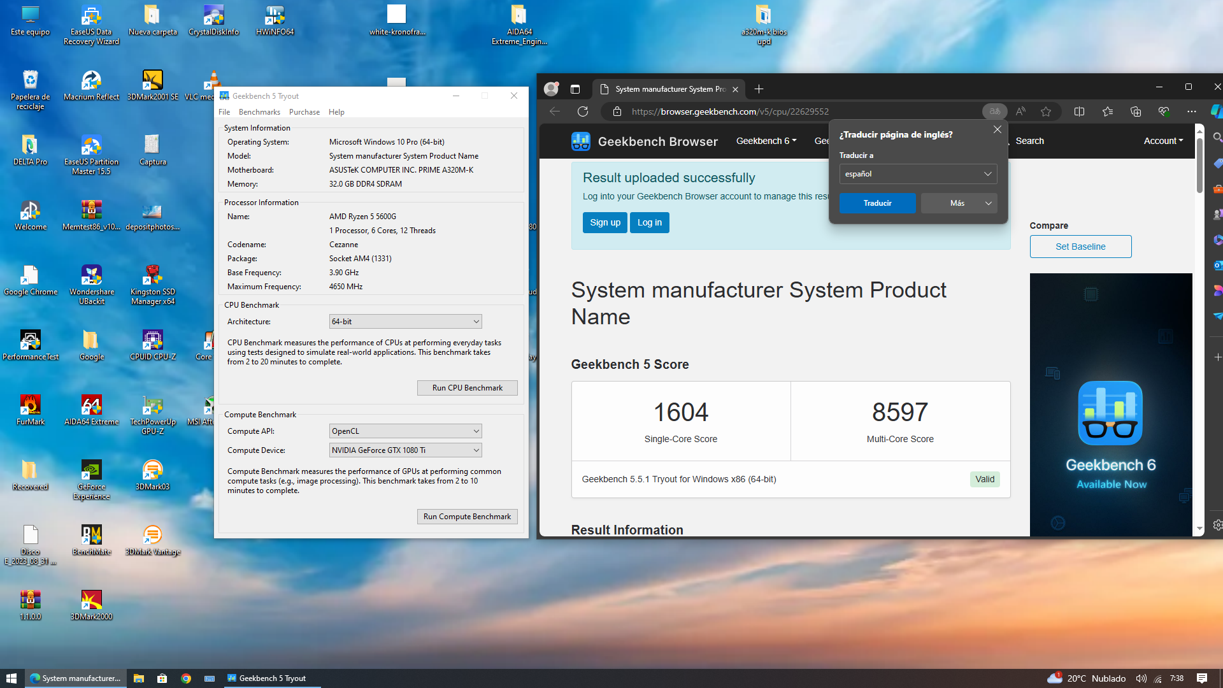Open FurMark desktop icon
The height and width of the screenshot is (688, 1223).
31,410
